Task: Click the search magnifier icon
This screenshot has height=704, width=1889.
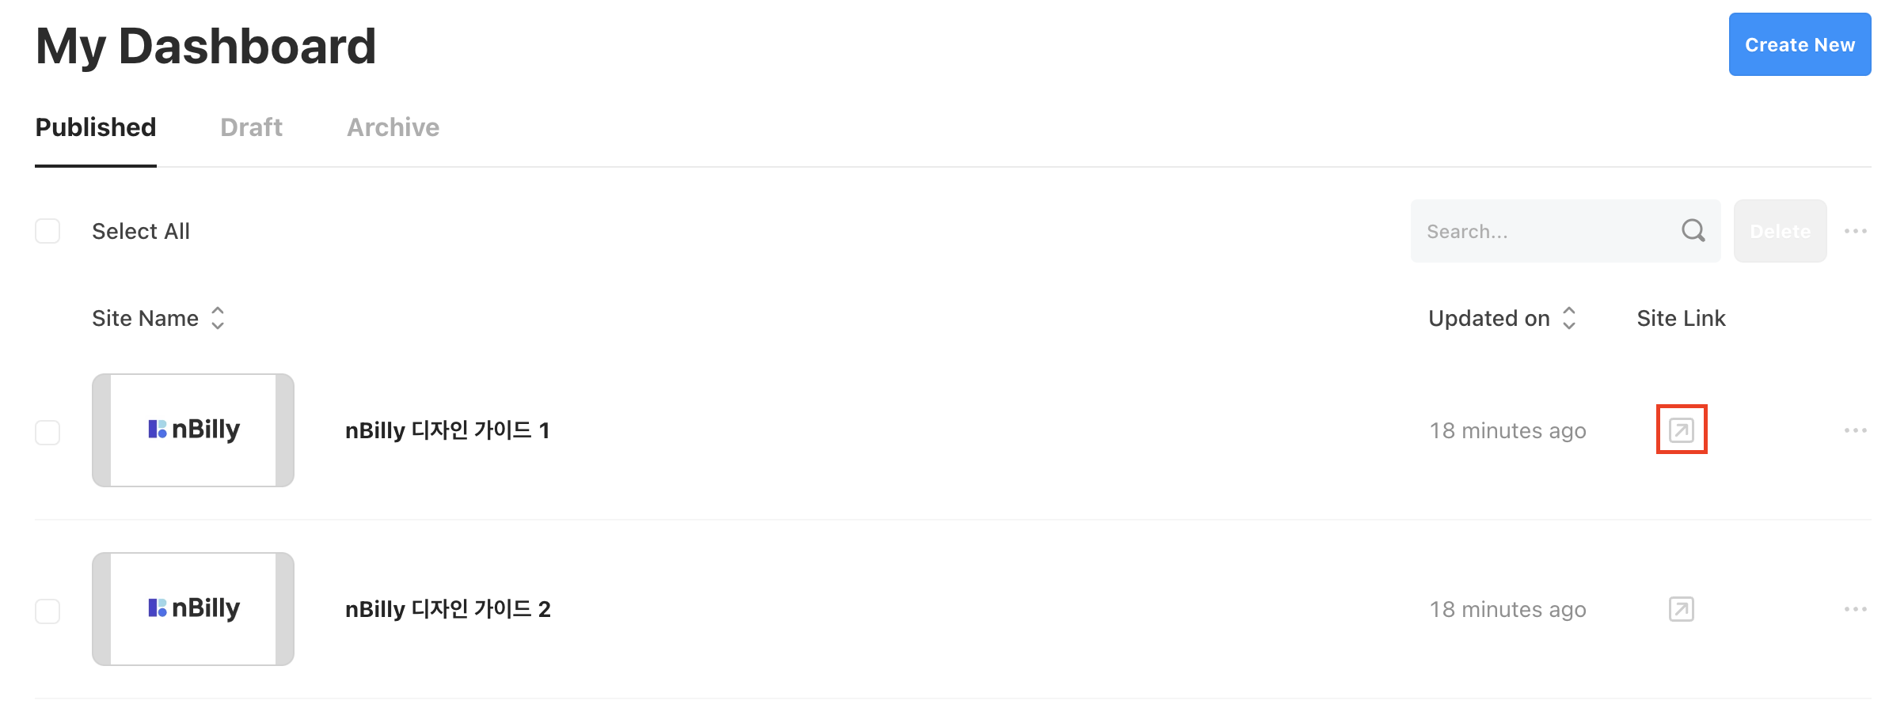Action: click(x=1693, y=231)
